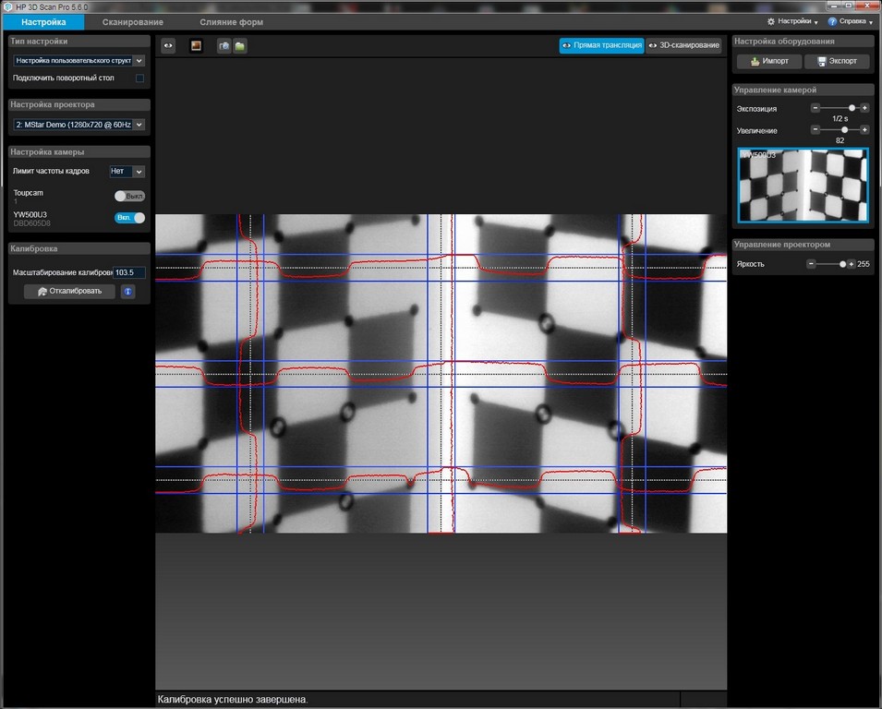Turn on the Toupcam camera toggle

coord(129,196)
